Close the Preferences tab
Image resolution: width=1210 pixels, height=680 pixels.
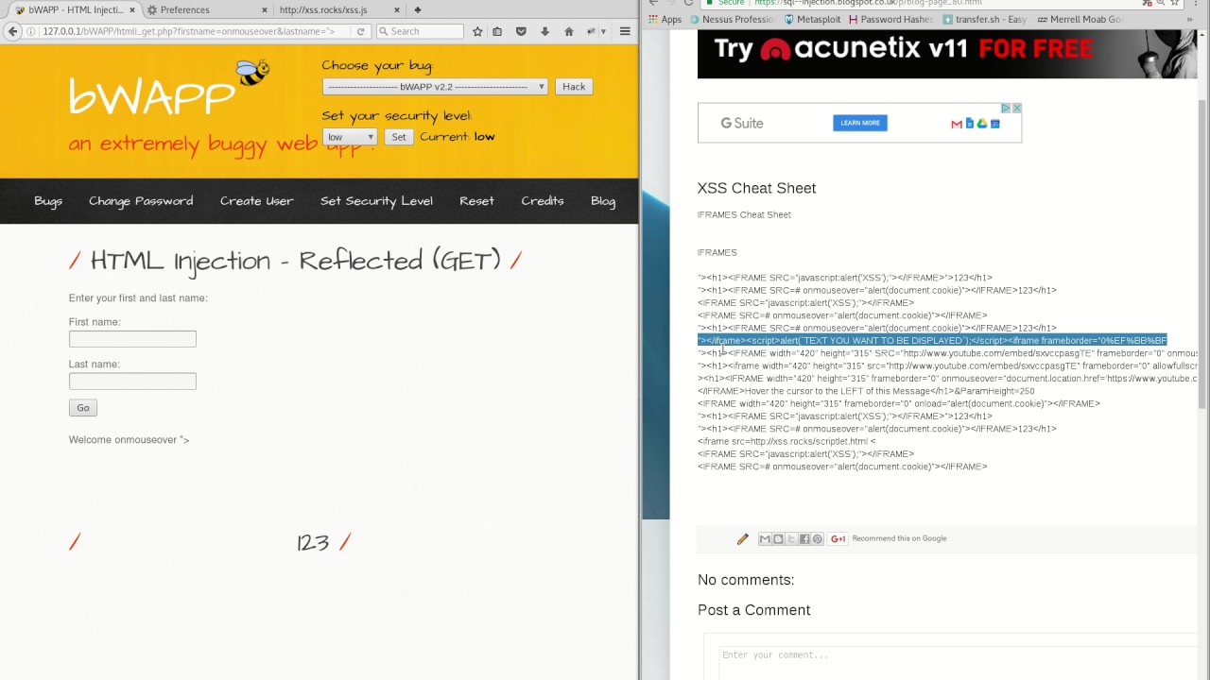coord(264,9)
